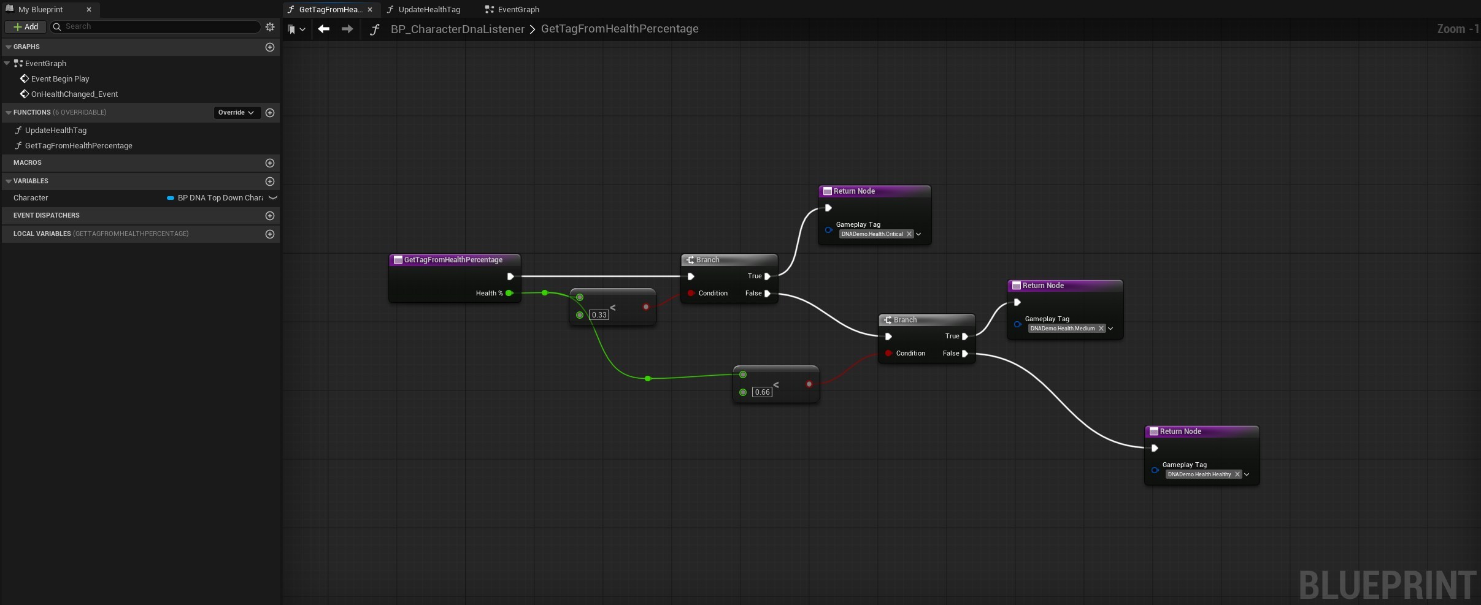Open the bookmarks dropdown in graph toolbar
The height and width of the screenshot is (605, 1481).
(x=296, y=29)
